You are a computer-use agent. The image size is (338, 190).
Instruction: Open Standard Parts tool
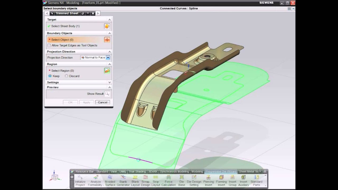coord(256,180)
